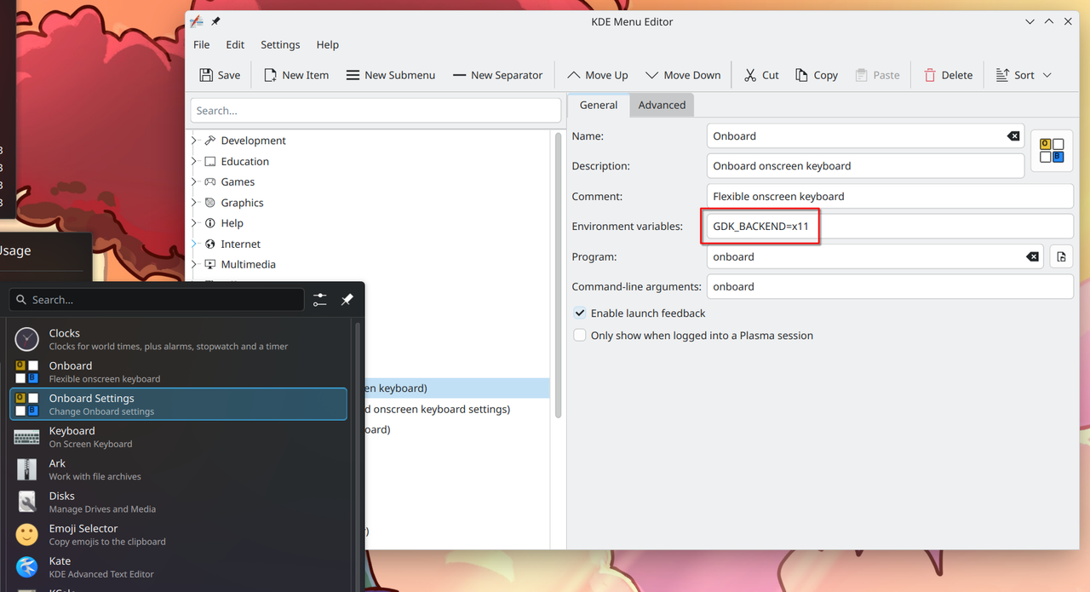This screenshot has width=1090, height=592.
Task: Click Move Down in the toolbar
Action: (683, 75)
